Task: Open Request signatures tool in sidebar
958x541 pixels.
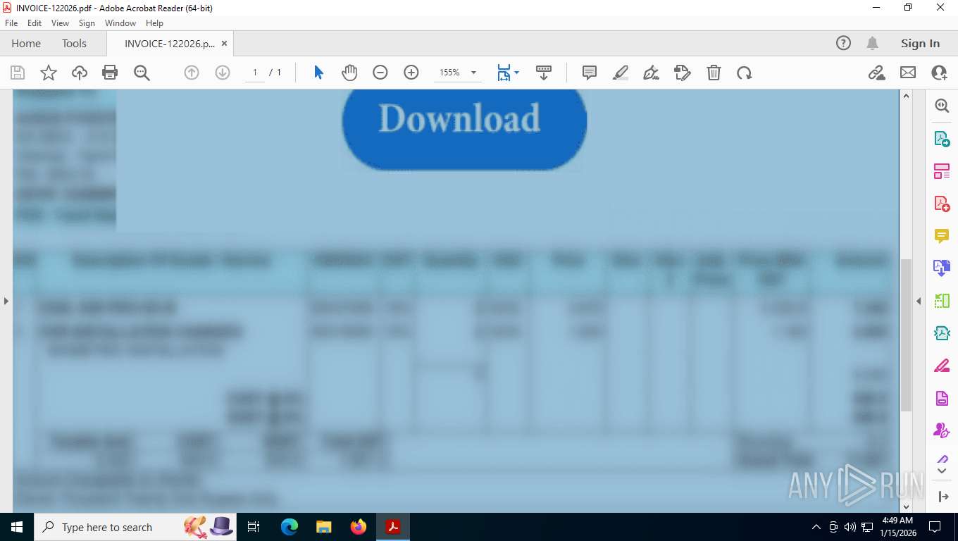Action: pyautogui.click(x=942, y=430)
